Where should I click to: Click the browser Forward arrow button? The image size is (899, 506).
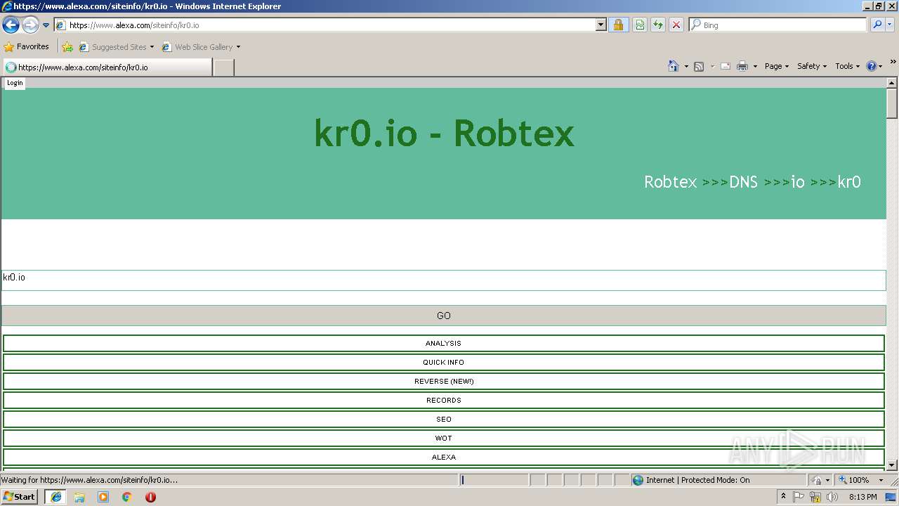[x=30, y=25]
